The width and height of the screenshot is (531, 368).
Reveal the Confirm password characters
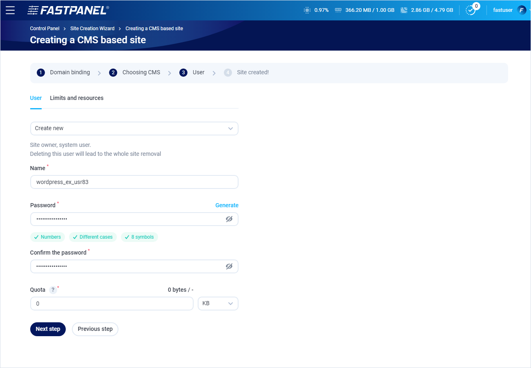[229, 266]
